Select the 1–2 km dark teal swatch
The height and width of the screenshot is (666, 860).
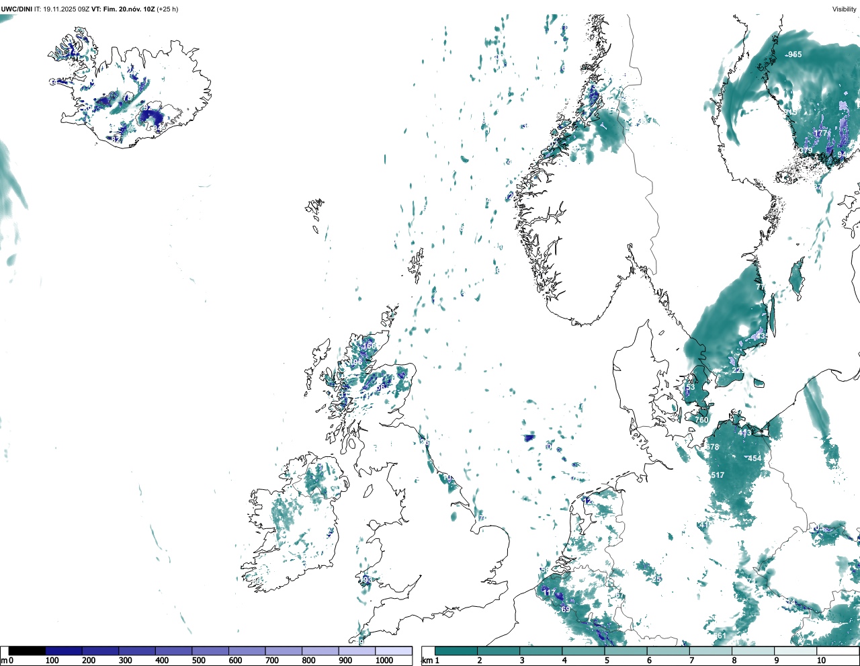tap(456, 651)
